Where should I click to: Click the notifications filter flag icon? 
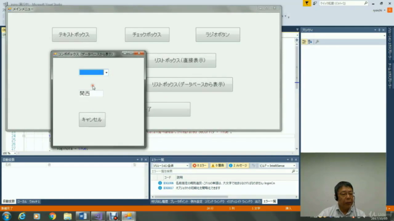coord(307,3)
